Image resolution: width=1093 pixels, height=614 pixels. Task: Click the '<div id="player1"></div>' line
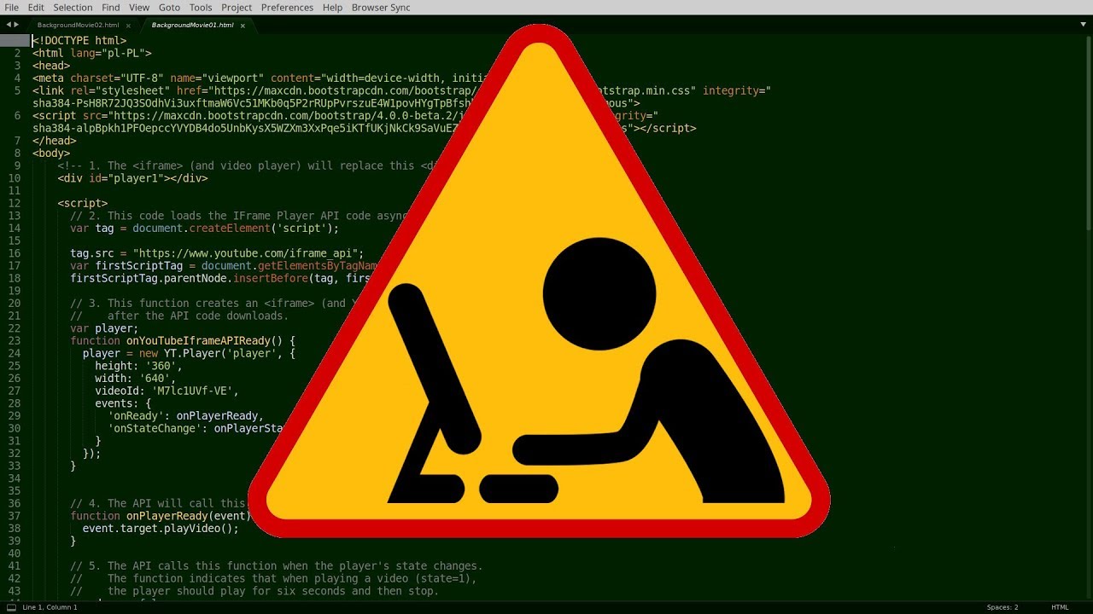(x=132, y=178)
